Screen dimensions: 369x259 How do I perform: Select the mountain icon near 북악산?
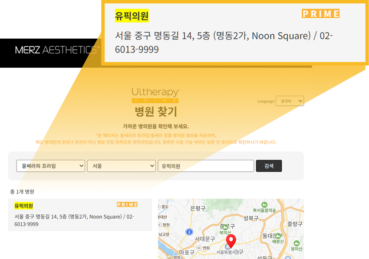click(224, 227)
